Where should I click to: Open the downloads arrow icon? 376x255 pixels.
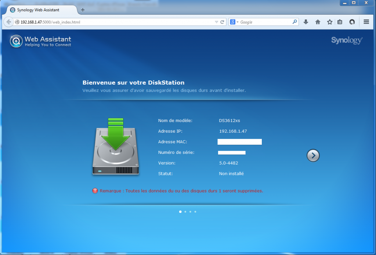pos(306,22)
